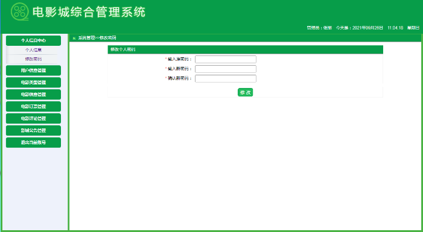Click the 系统管理 breadcrumb text
Viewport: 423px width, 232px height.
point(86,38)
